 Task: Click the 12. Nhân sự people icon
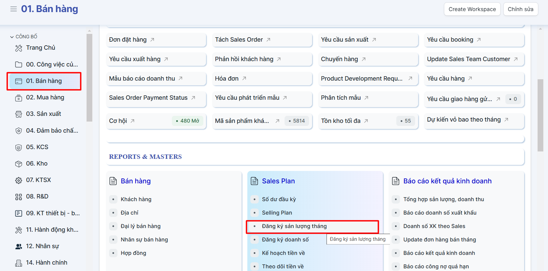click(x=19, y=246)
